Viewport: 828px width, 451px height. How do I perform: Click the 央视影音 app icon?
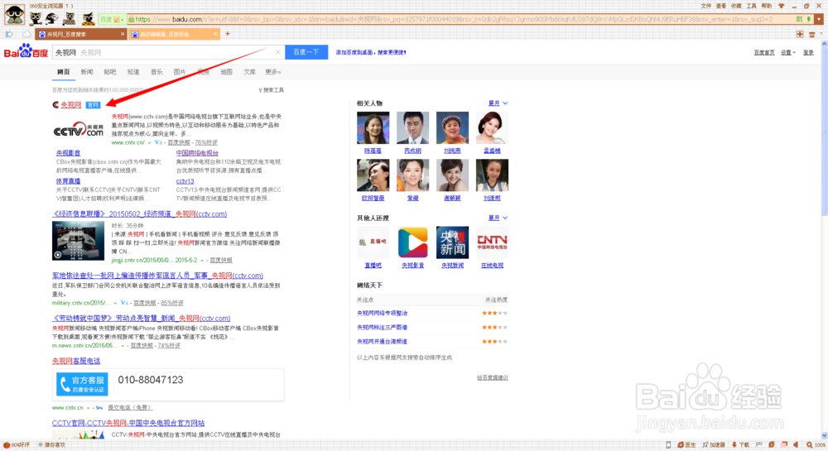tap(413, 242)
